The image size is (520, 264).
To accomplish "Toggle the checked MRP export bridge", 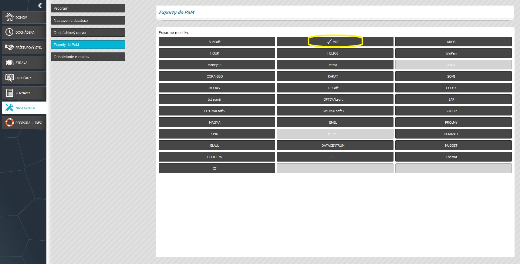I will point(335,42).
